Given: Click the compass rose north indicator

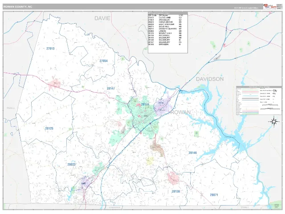Looking at the screenshot, I should [274, 121].
